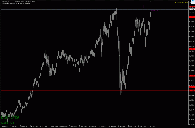Click the 0.91828 price axis label
Viewport: 195px width, 128px height.
pyautogui.click(x=192, y=22)
